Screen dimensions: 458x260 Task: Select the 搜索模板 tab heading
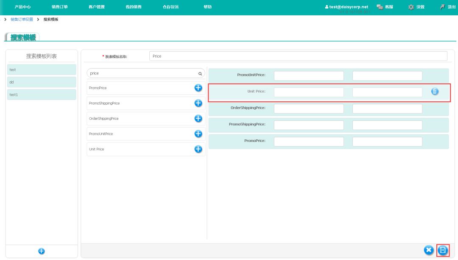[23, 37]
